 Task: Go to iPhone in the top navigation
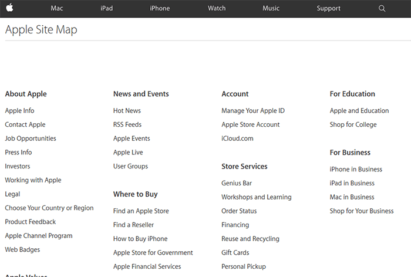pos(160,8)
